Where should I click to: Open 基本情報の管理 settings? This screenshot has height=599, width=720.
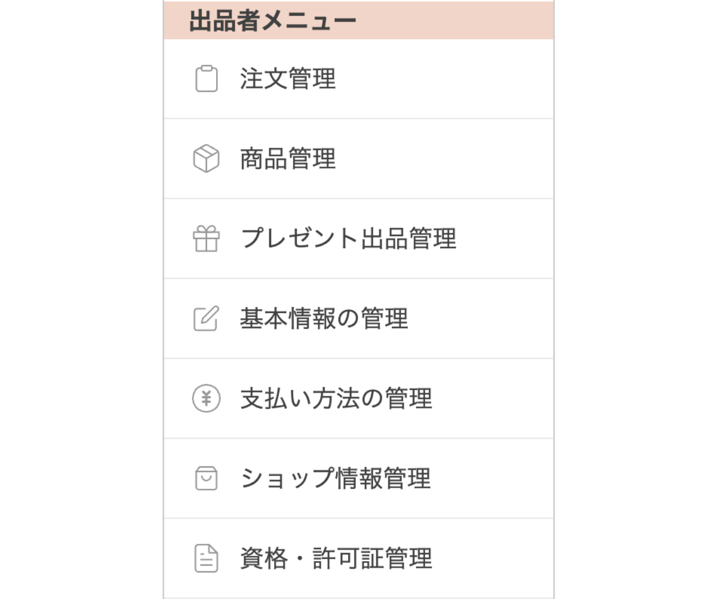tap(322, 319)
